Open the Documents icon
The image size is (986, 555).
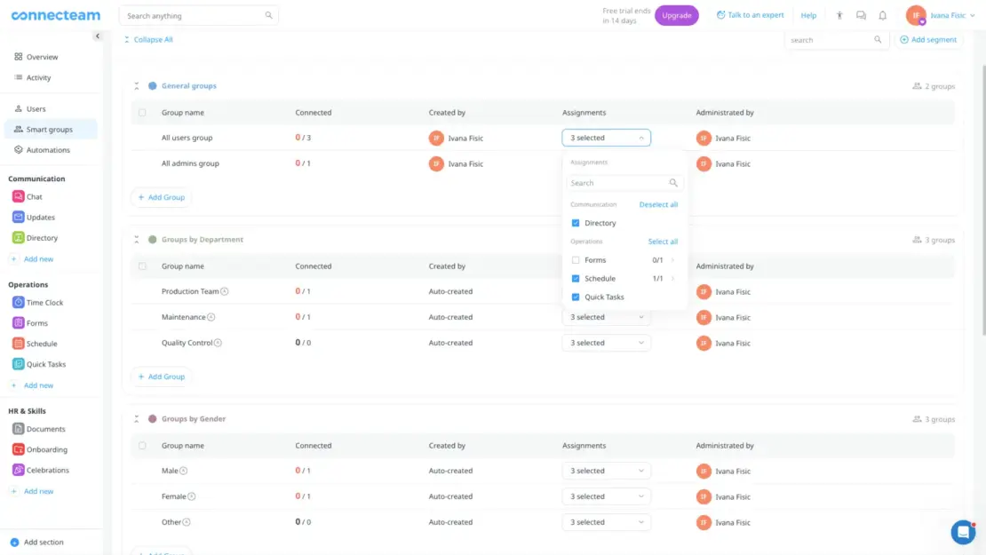coord(19,429)
